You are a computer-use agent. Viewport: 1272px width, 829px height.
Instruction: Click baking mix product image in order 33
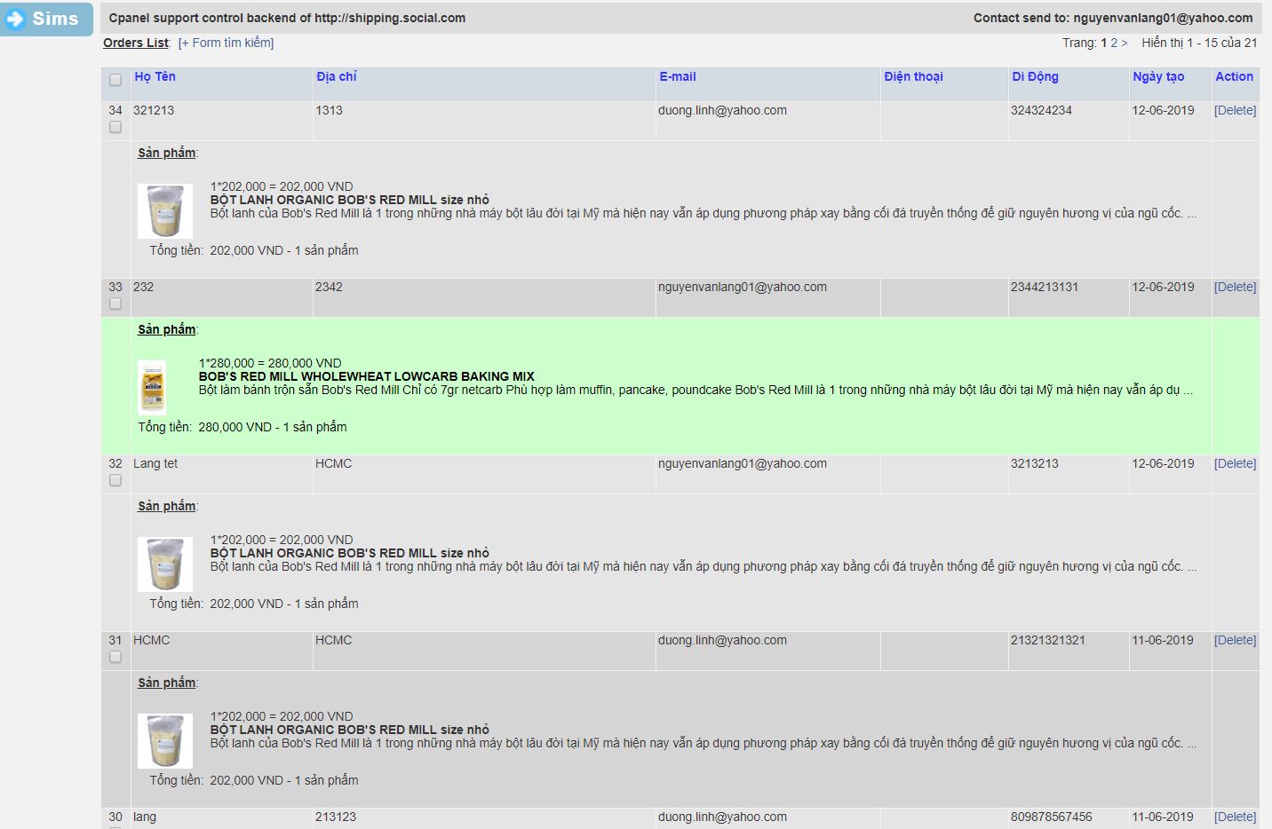coord(152,387)
